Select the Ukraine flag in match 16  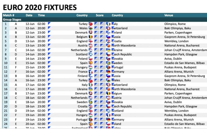coord(91,89)
